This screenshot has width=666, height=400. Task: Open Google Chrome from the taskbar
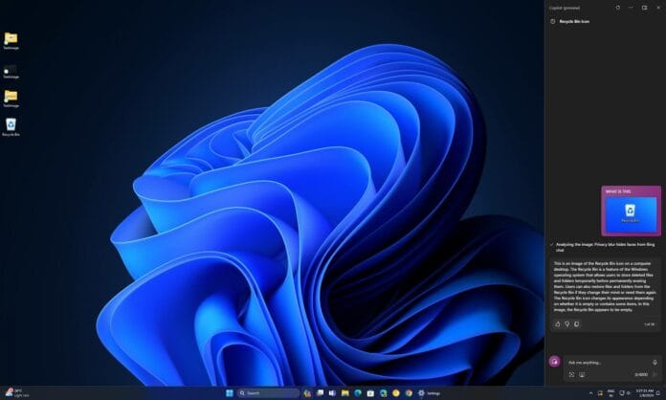[x=409, y=393]
